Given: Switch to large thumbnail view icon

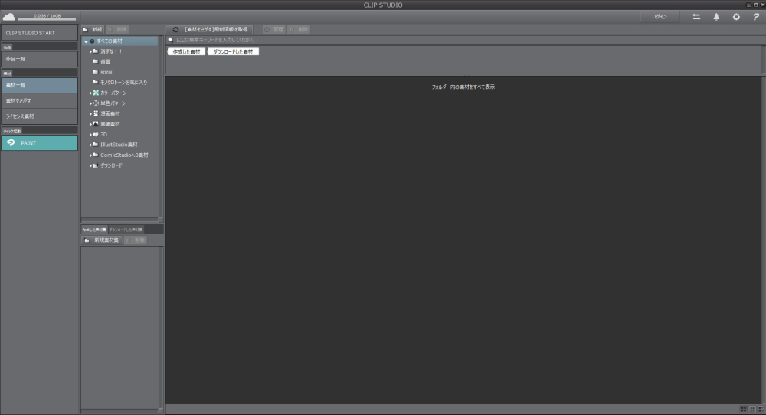Looking at the screenshot, I should pyautogui.click(x=744, y=409).
